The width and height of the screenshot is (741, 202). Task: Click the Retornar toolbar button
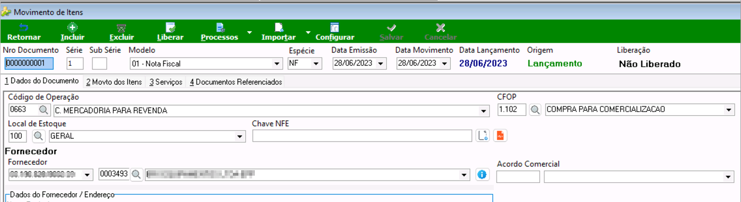point(24,32)
